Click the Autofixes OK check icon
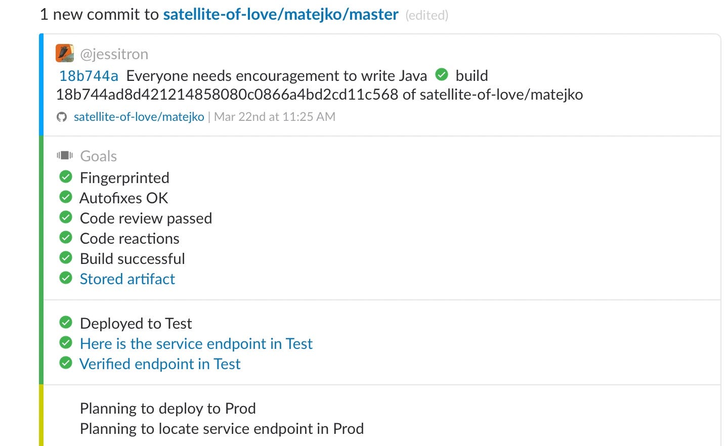Viewport: 726px width, 446px height. 66,197
